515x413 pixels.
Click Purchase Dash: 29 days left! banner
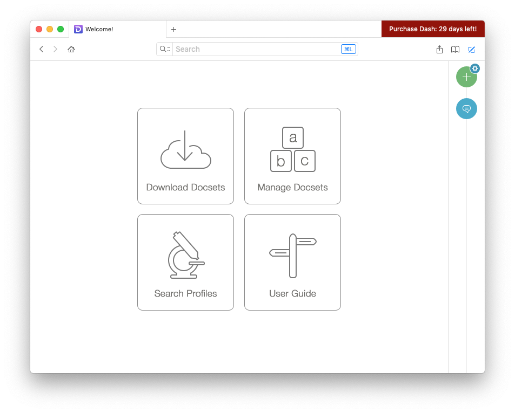coord(433,29)
